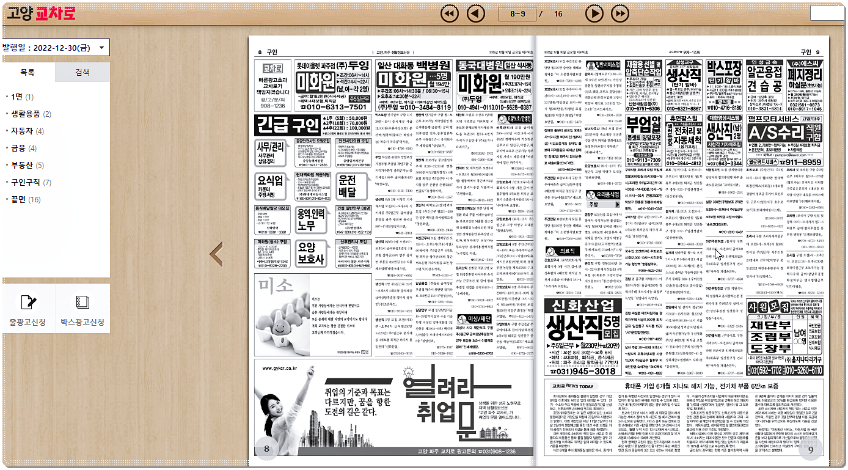Open the 요양 보호사 category box
The height and width of the screenshot is (470, 848).
pyautogui.click(x=313, y=254)
